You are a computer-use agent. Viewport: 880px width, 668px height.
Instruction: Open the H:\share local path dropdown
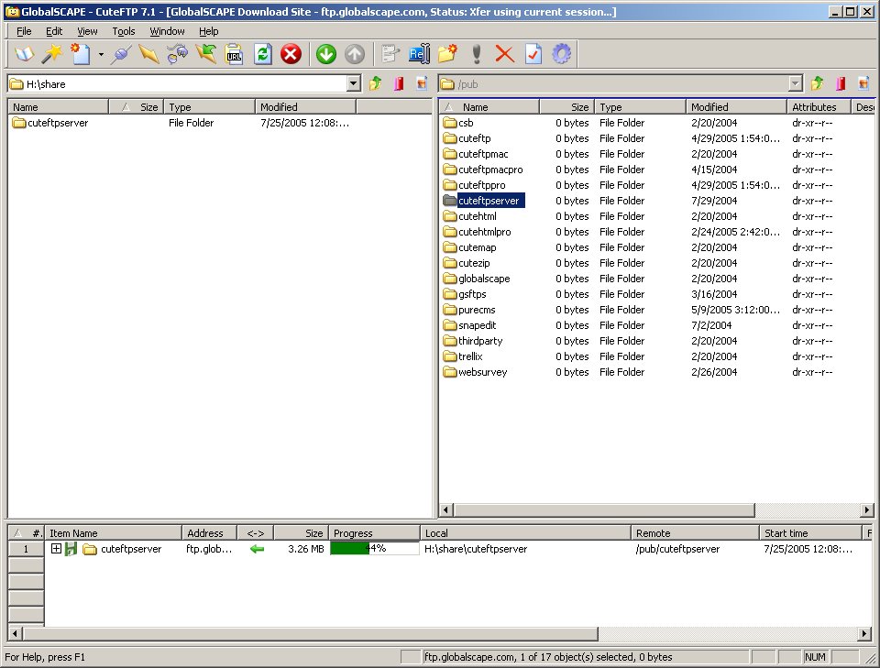click(x=354, y=84)
